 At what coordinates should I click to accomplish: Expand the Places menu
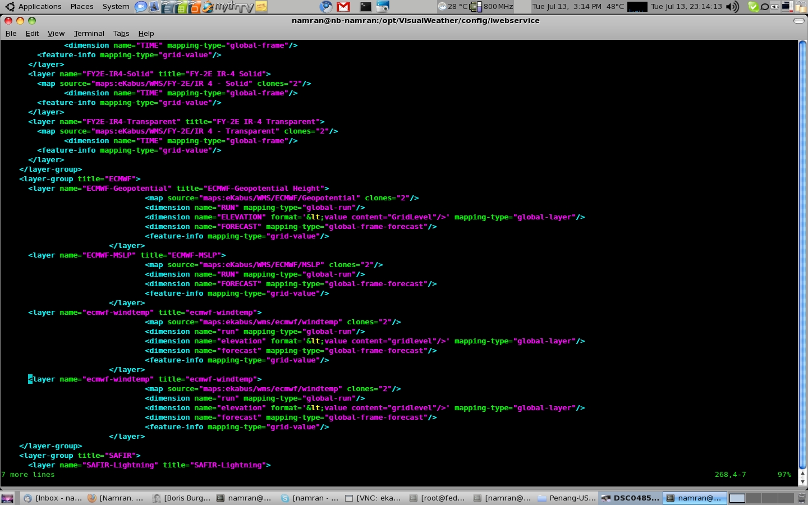(82, 7)
